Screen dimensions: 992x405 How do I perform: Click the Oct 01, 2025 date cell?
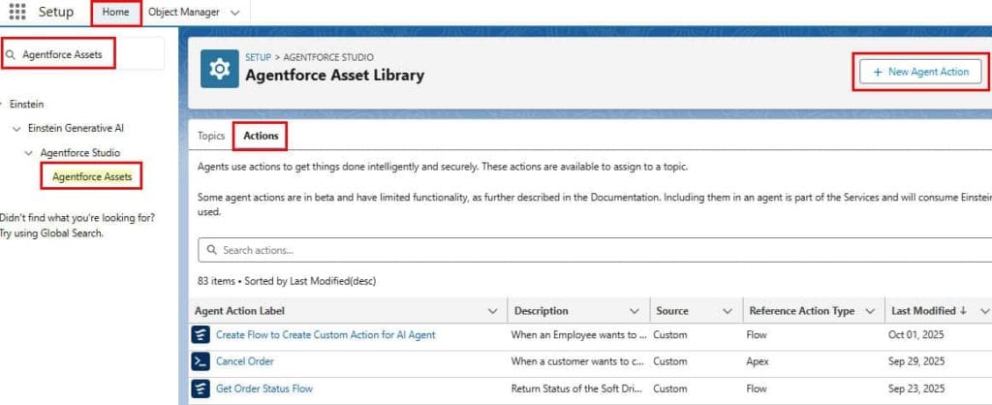pos(916,335)
